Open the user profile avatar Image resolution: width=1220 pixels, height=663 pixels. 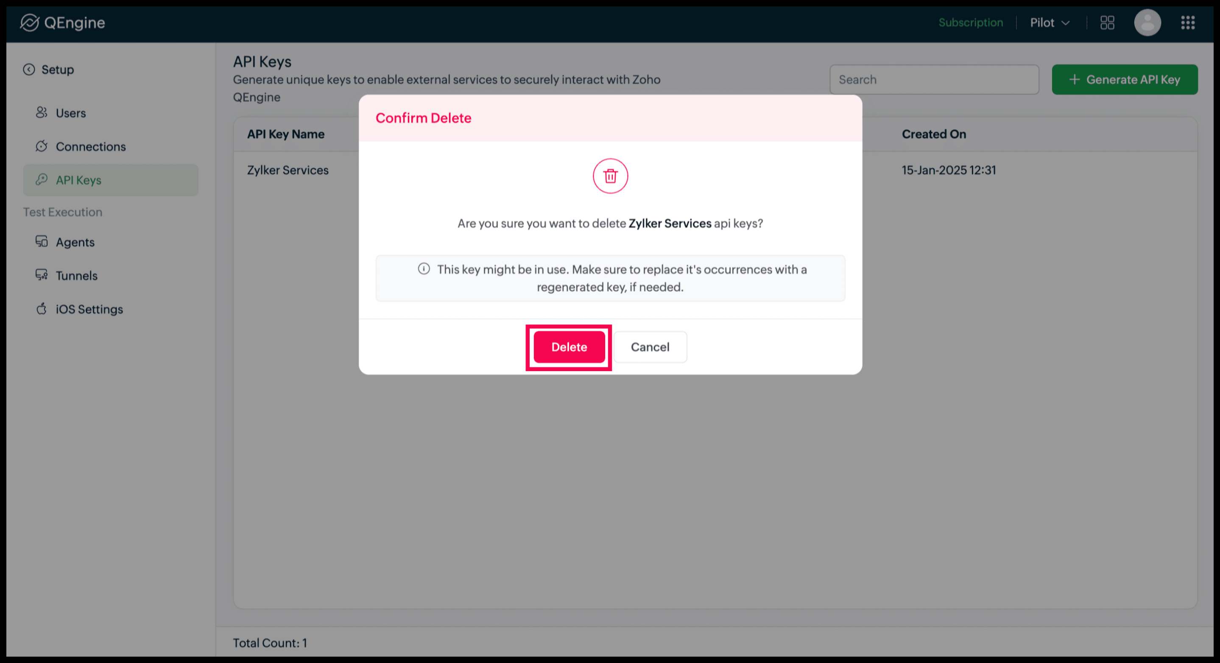1147,23
